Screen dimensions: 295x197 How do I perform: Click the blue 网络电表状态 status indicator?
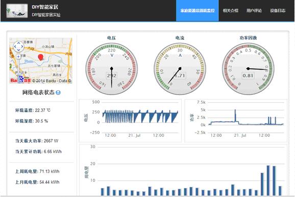tap(58, 92)
